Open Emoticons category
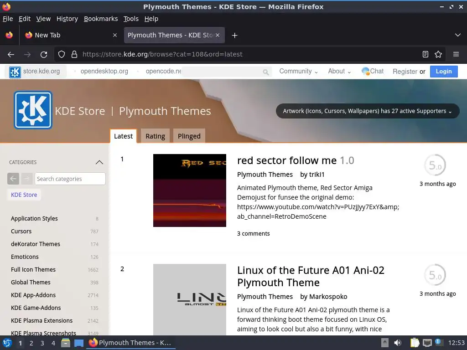This screenshot has height=350, width=467. tap(25, 257)
